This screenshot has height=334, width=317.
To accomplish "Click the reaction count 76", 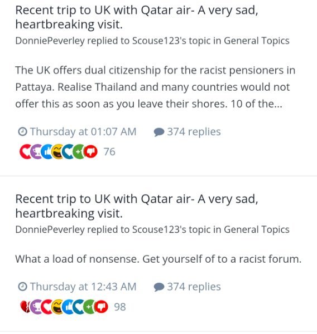I will [109, 152].
